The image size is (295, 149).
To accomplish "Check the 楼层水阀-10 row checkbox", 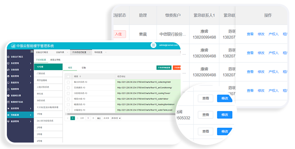I will click(x=68, y=99).
